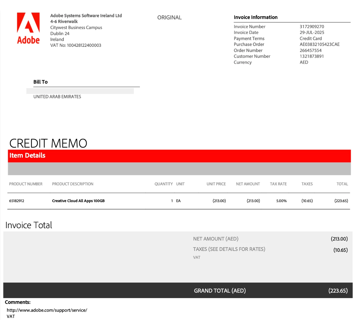Click the Comments: label
The height and width of the screenshot is (320, 356).
[x=18, y=302]
